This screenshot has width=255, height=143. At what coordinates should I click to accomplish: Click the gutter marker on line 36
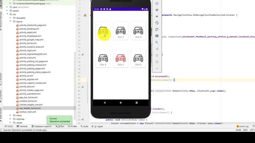(x=82, y=55)
